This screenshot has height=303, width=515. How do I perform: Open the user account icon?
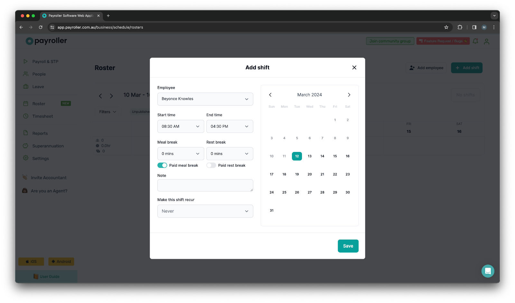point(486,41)
